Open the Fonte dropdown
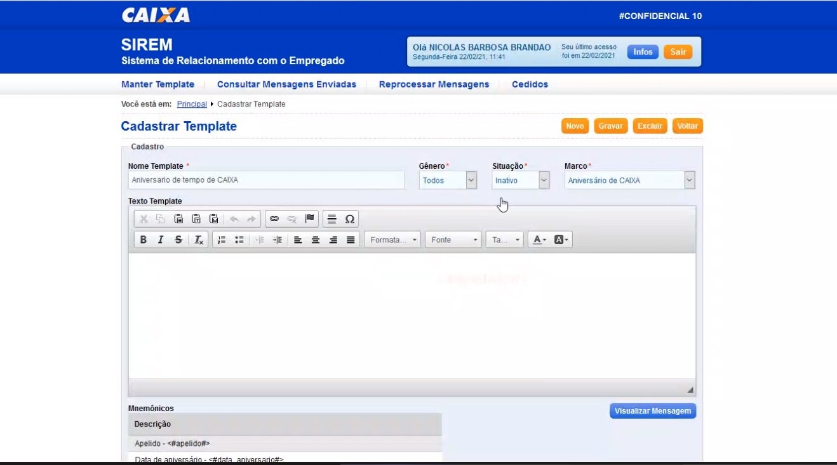 [x=453, y=240]
